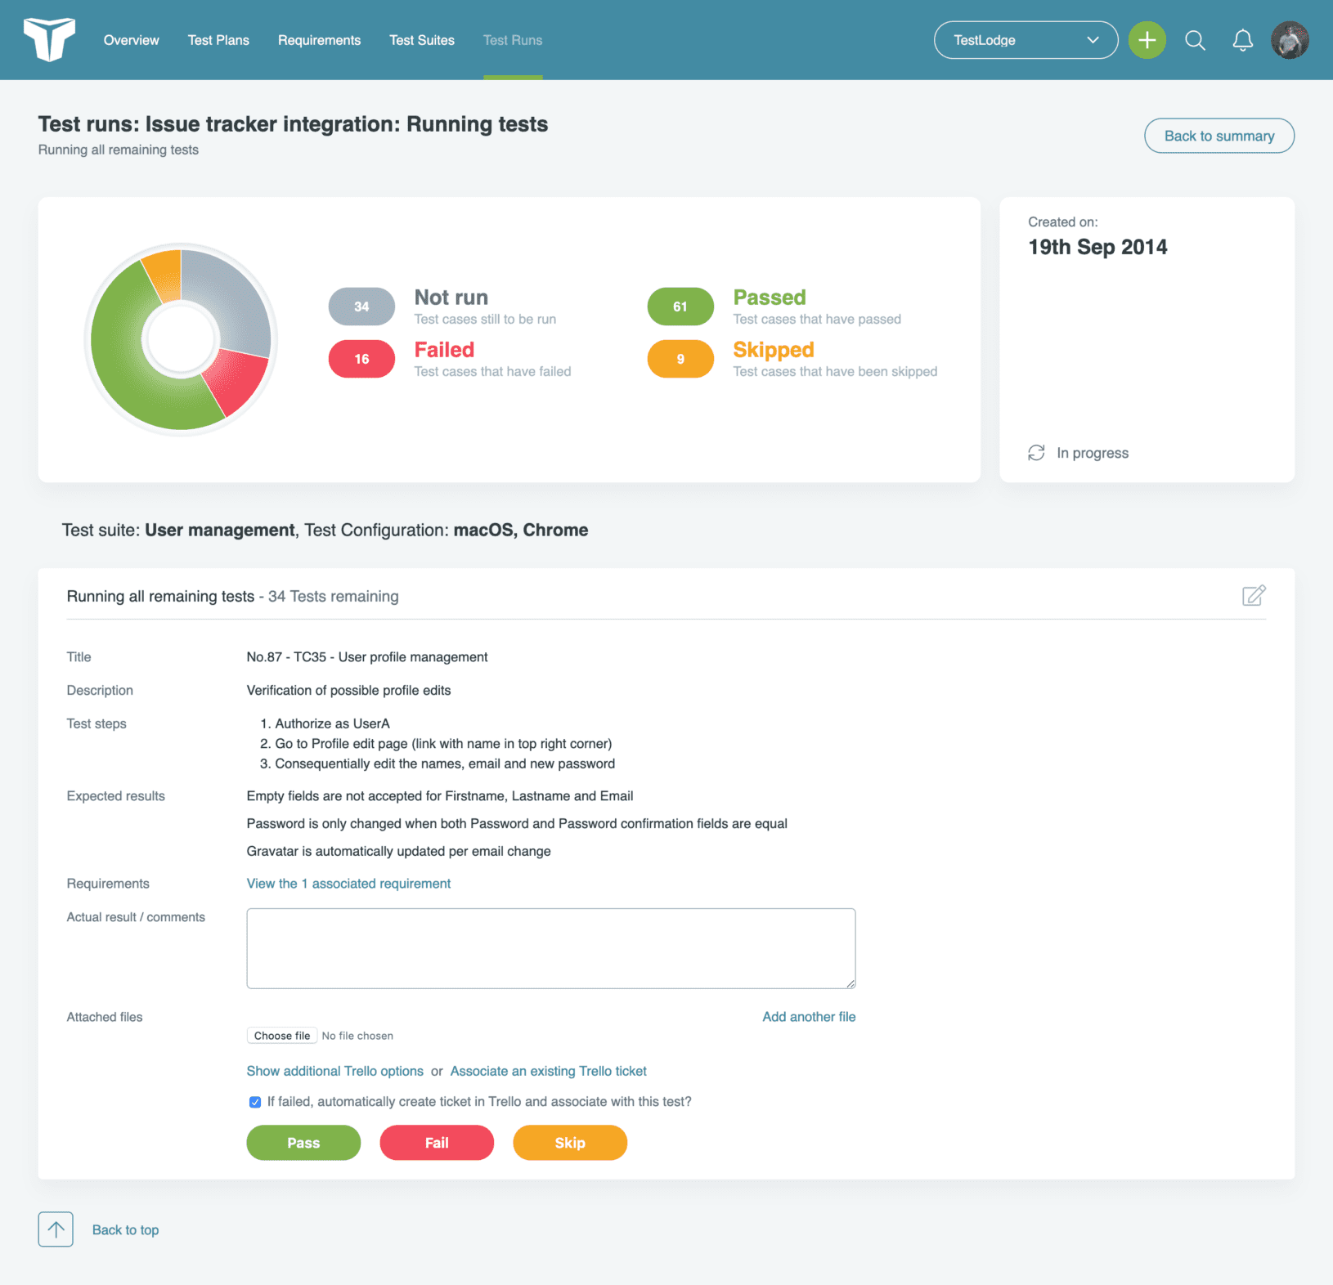
Task: Mark the test as passed
Action: [303, 1142]
